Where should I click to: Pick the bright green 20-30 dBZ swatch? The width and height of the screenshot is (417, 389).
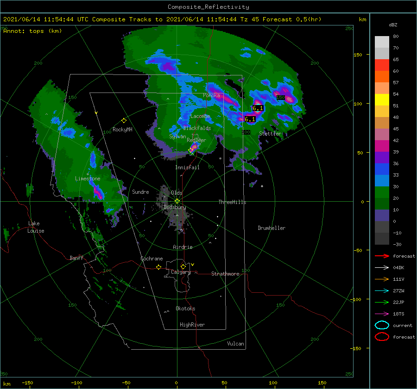pos(382,192)
